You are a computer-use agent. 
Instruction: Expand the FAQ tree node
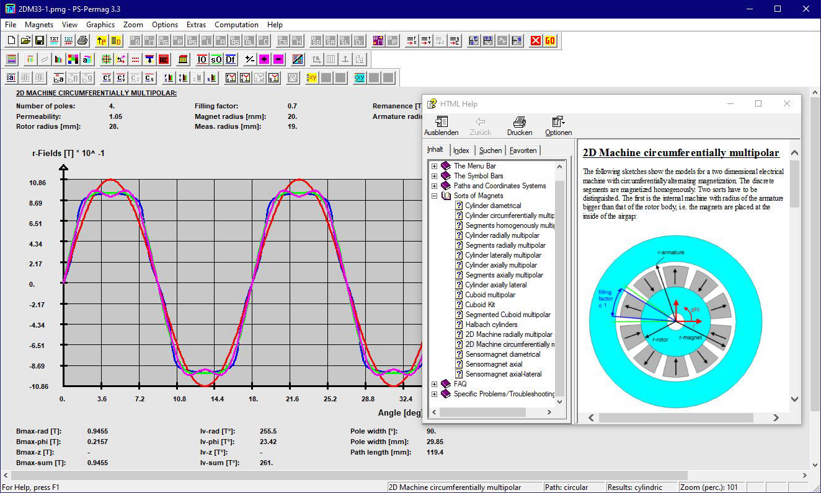434,384
